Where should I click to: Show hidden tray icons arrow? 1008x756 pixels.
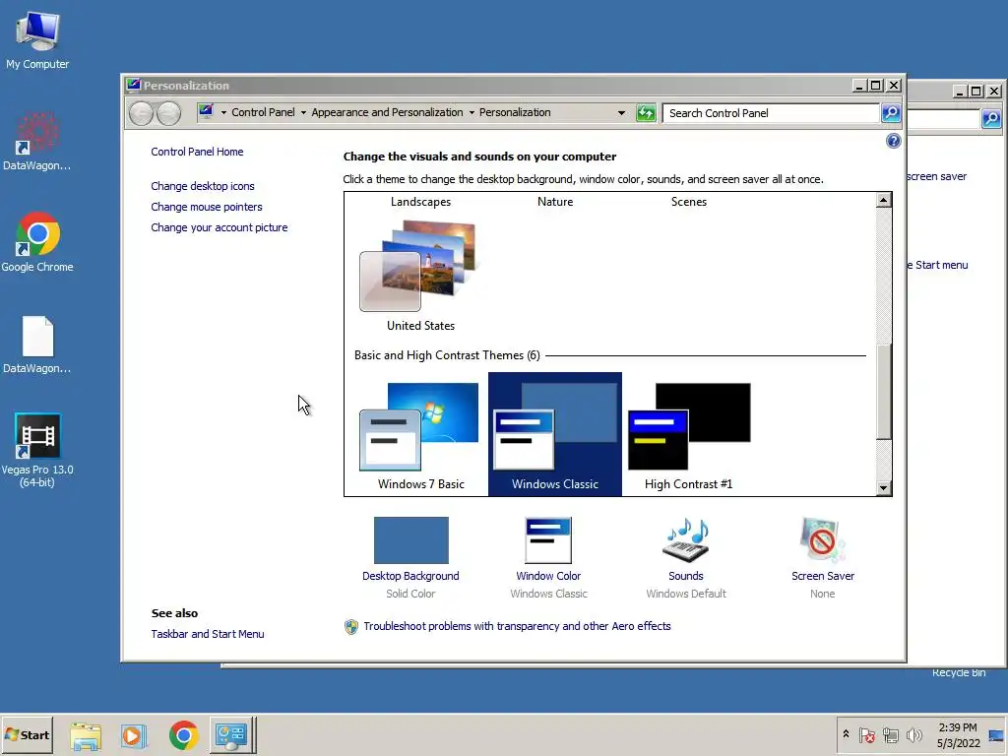(846, 733)
